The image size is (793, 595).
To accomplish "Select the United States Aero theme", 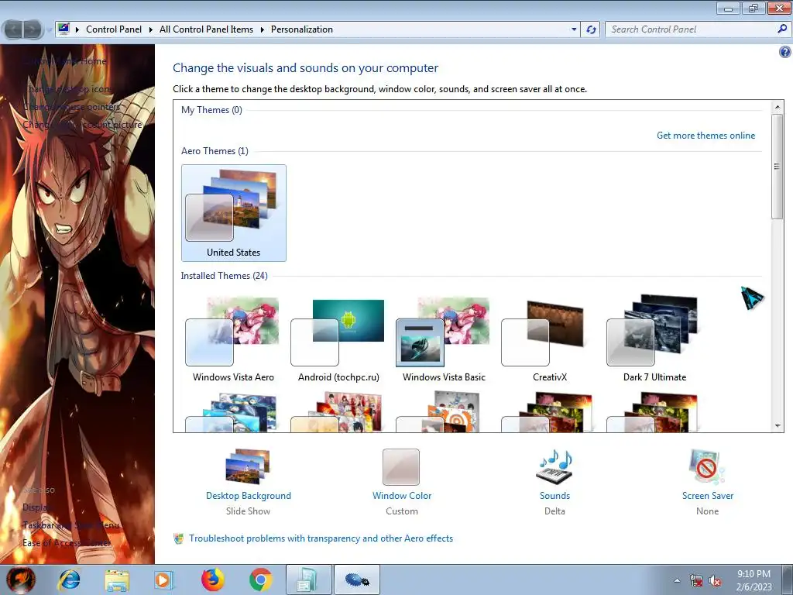I will pos(234,212).
